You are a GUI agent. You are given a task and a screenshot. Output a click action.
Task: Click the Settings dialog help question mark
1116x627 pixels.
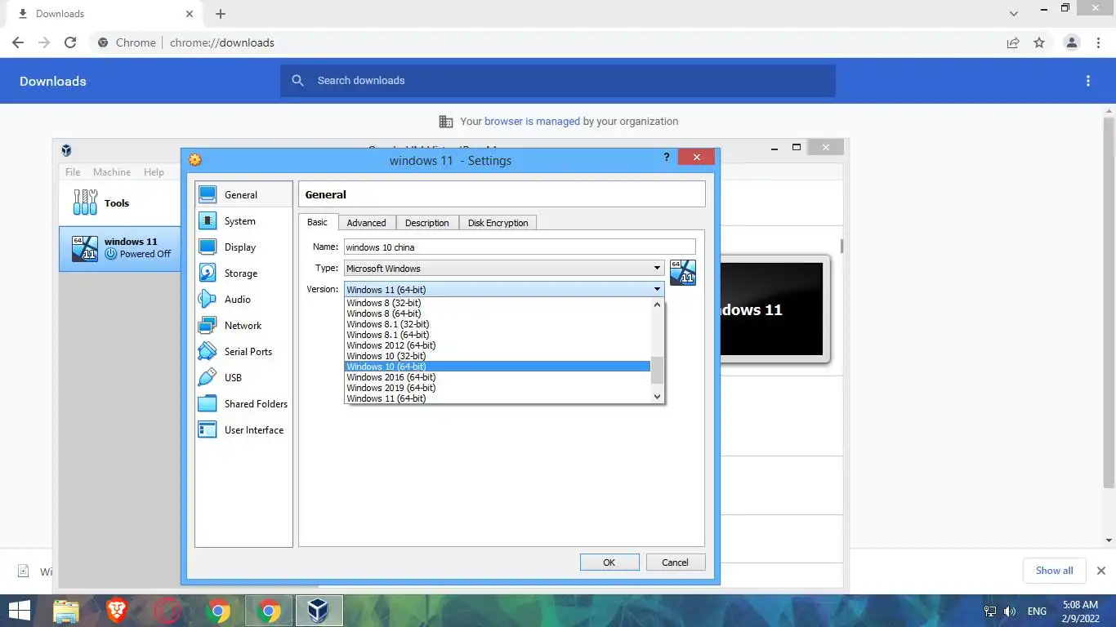point(667,158)
